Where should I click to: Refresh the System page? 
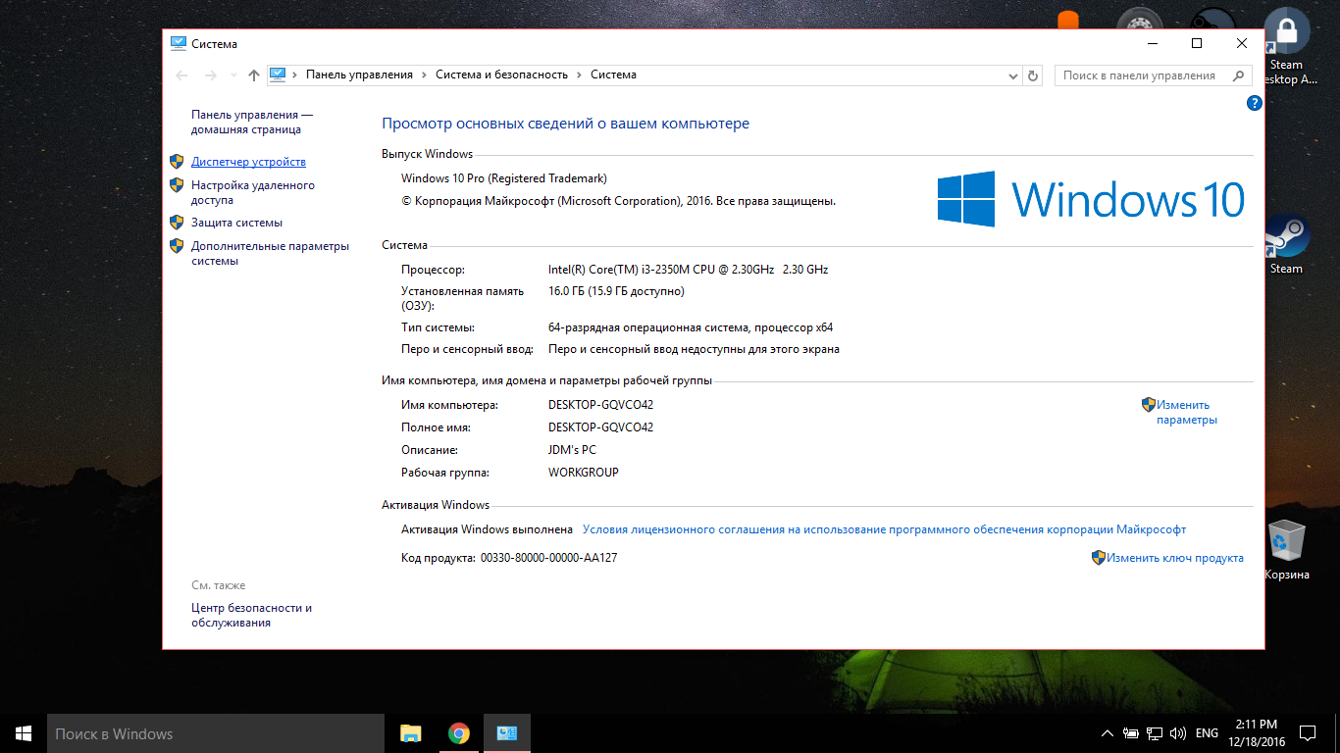point(1032,75)
